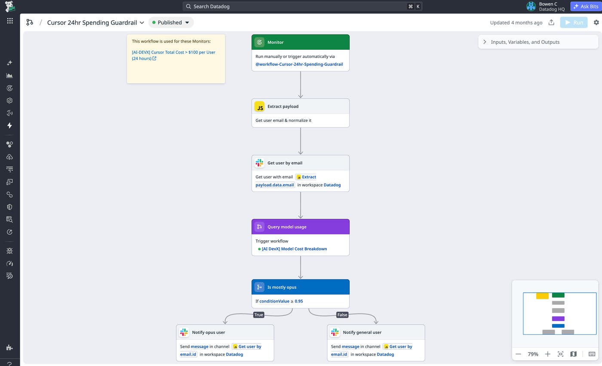Open the bug icon in sidebar

[9, 251]
